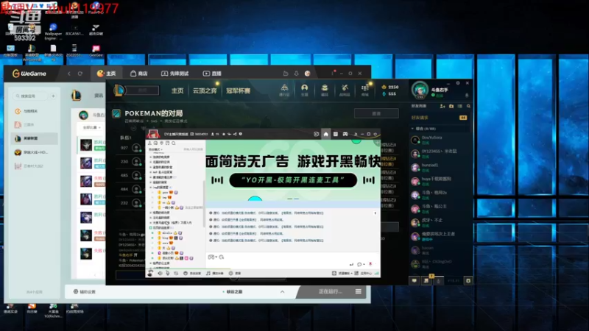The image size is (589, 331).
Task: Open the Wallpaper Engine desktop icon
Action: [53, 32]
